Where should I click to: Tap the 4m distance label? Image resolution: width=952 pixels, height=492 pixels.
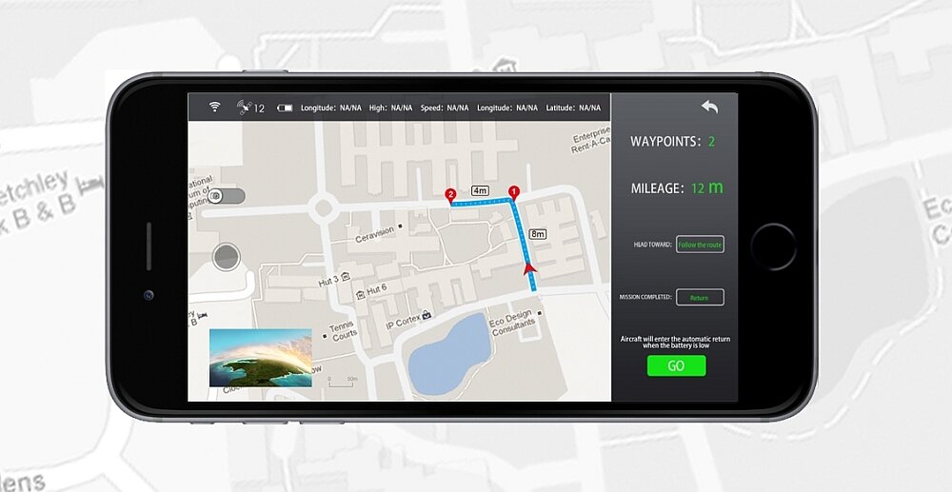[x=480, y=191]
